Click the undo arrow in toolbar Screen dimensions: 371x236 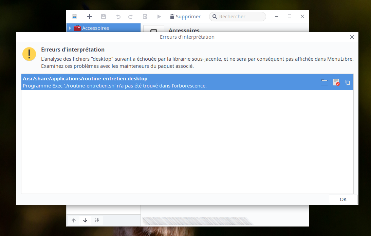pyautogui.click(x=118, y=16)
